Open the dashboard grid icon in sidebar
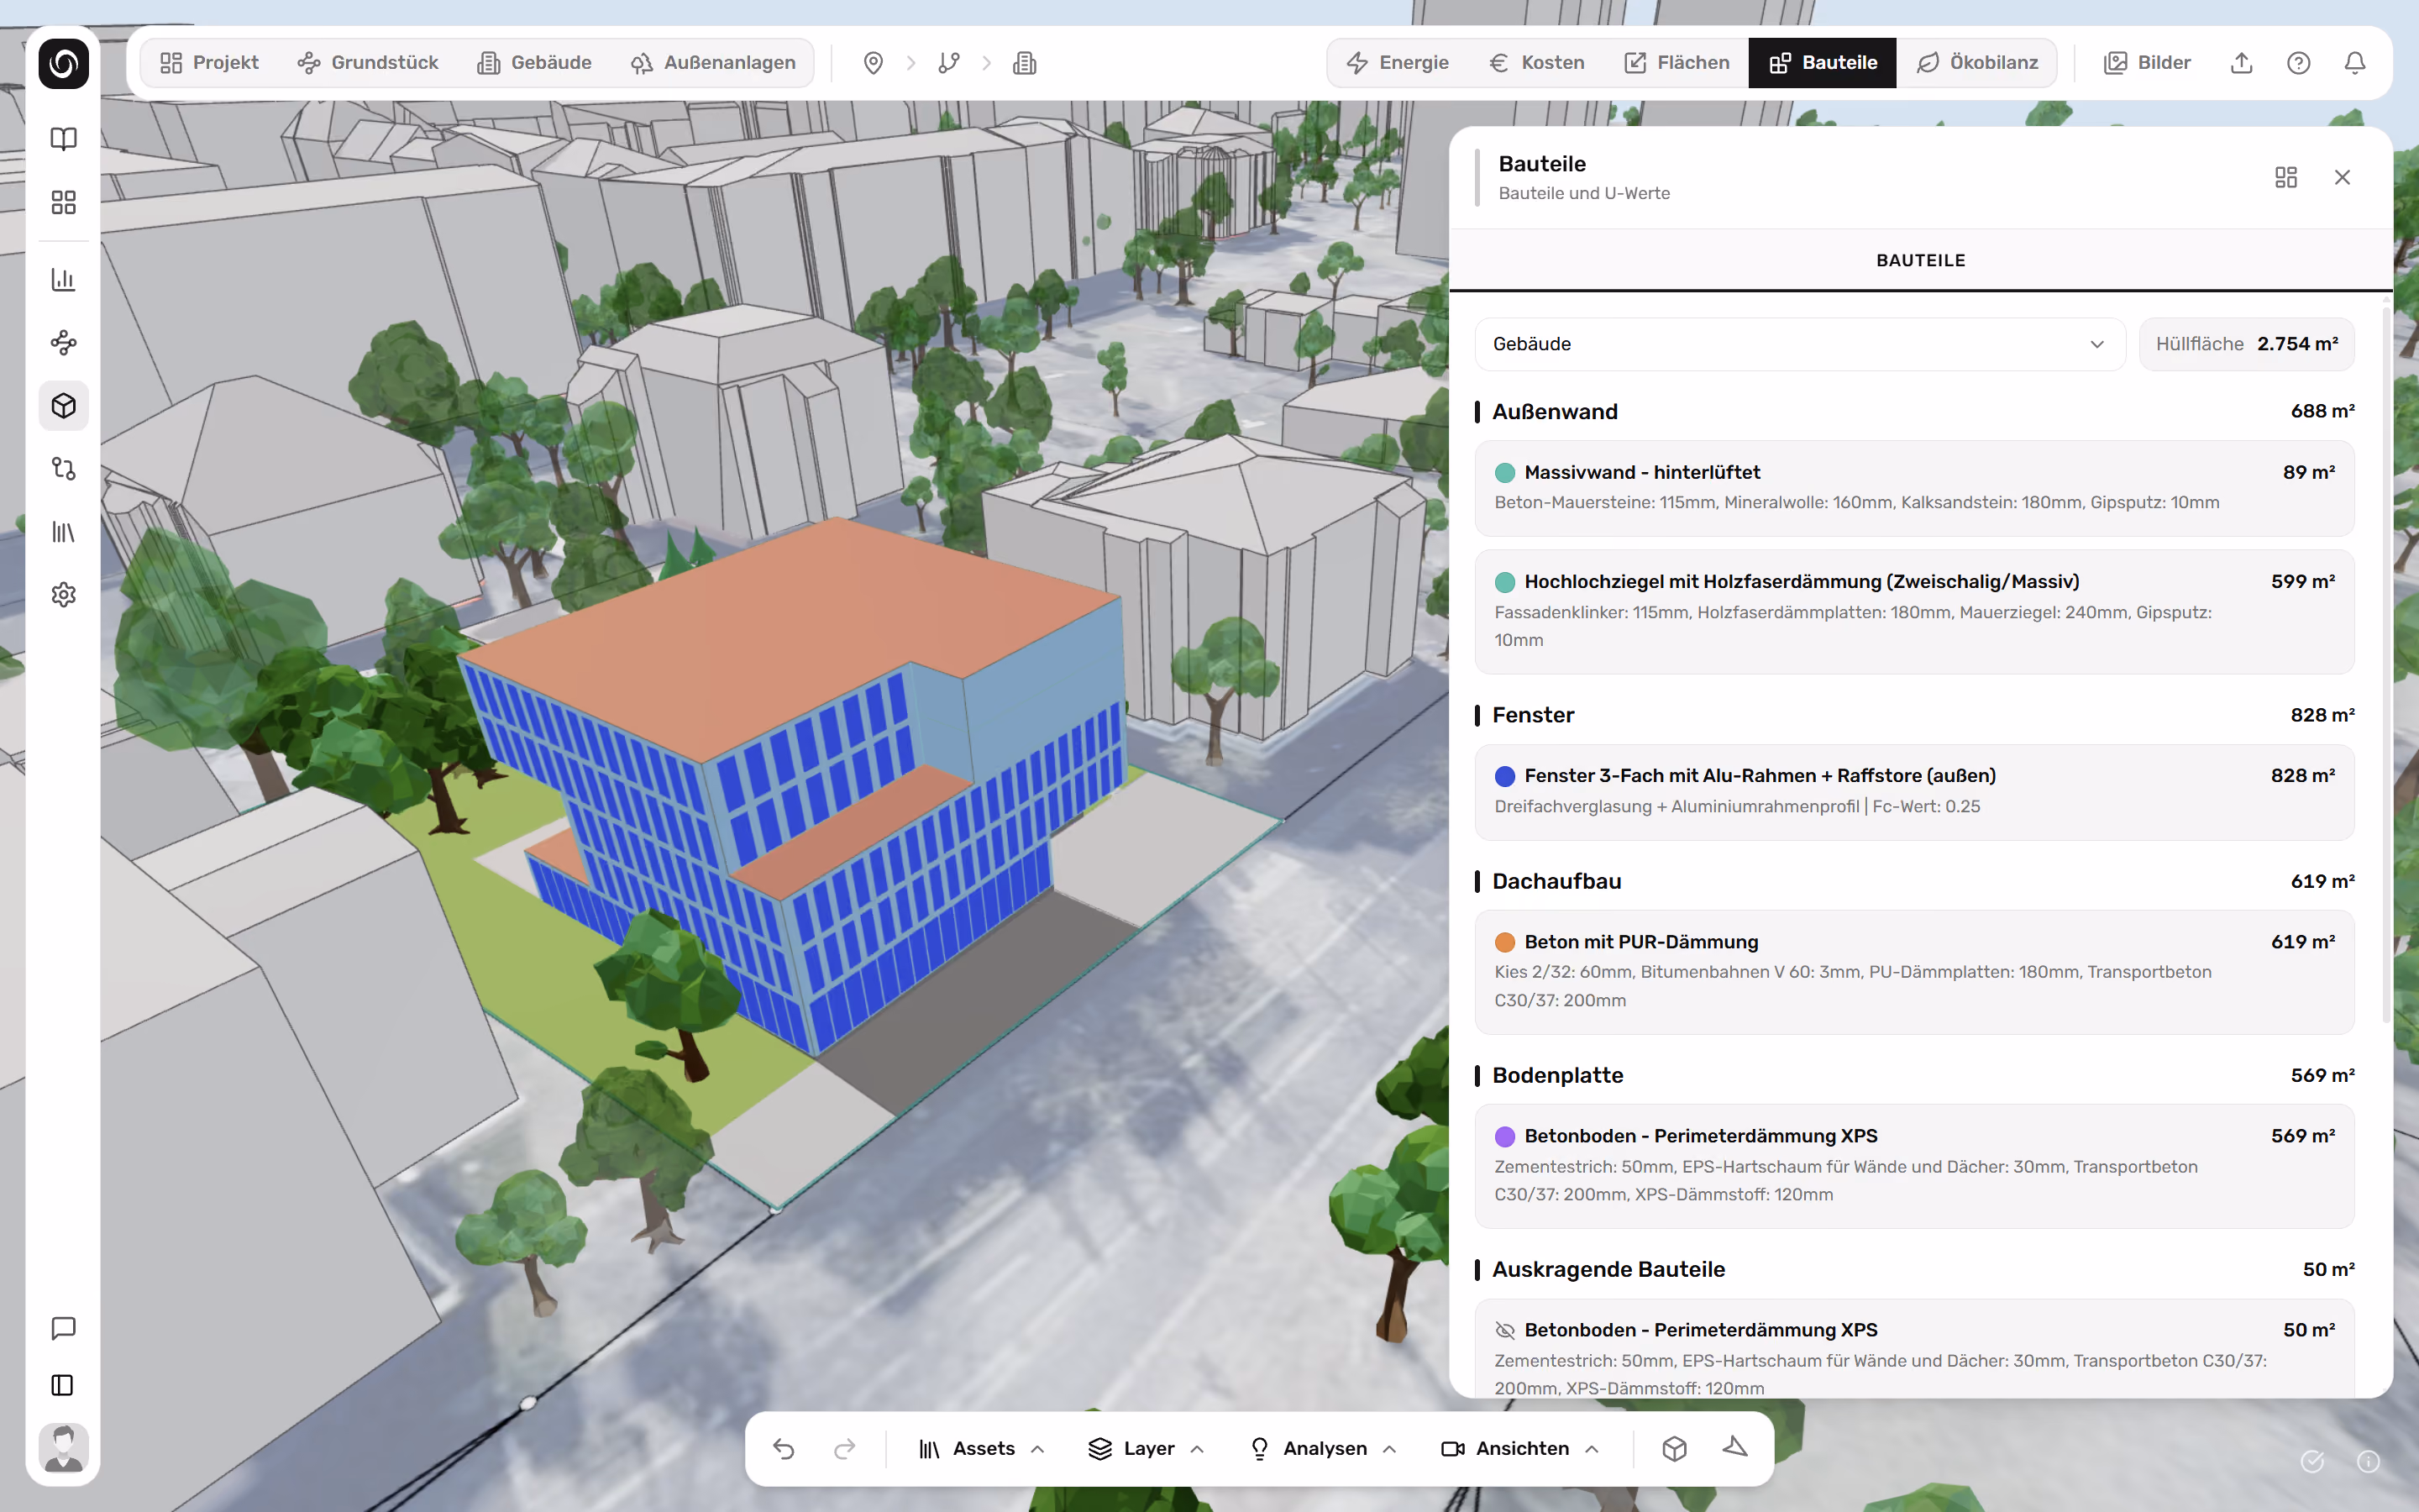Image resolution: width=2419 pixels, height=1512 pixels. tap(63, 202)
